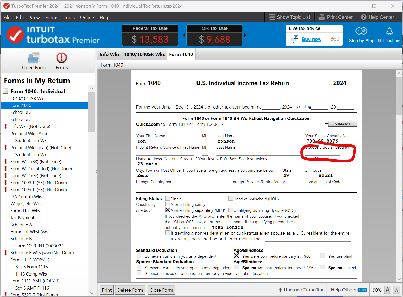Screen dimensions: 403x297
Task: Open the Notifications bell
Action: click(389, 31)
